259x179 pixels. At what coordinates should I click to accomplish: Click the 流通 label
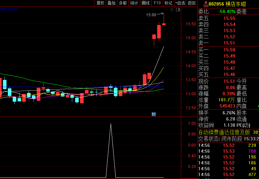[x=241, y=119]
